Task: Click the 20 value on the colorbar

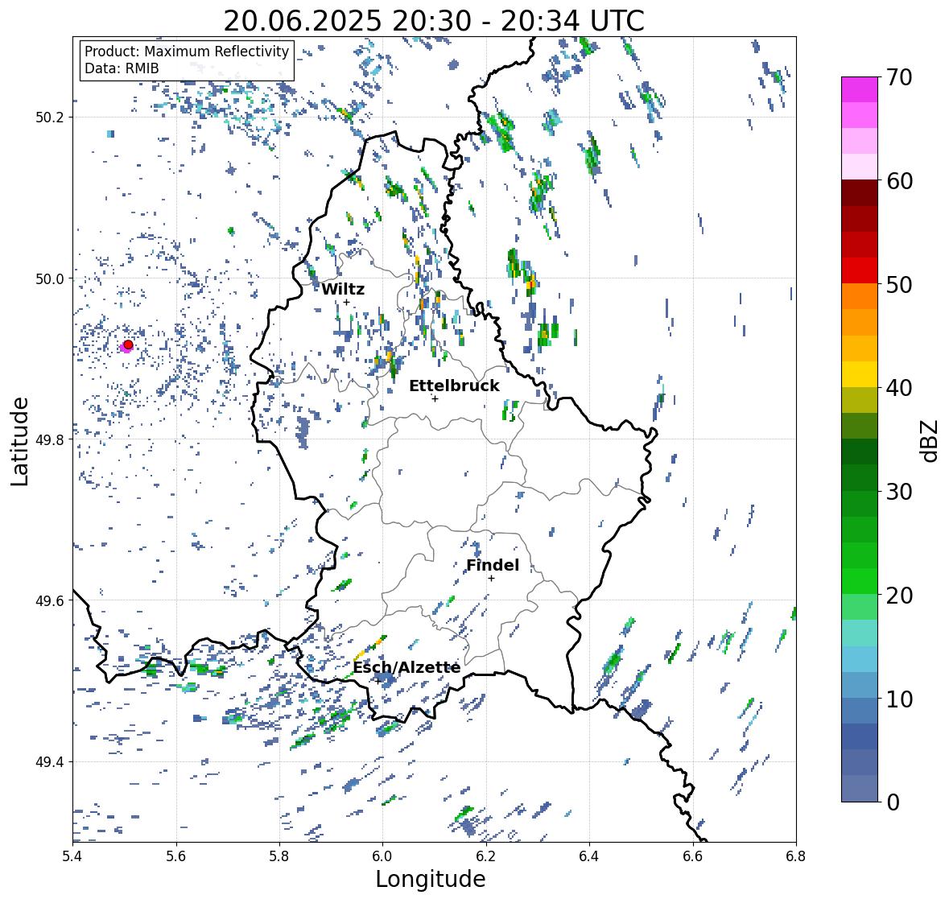Action: coord(899,596)
